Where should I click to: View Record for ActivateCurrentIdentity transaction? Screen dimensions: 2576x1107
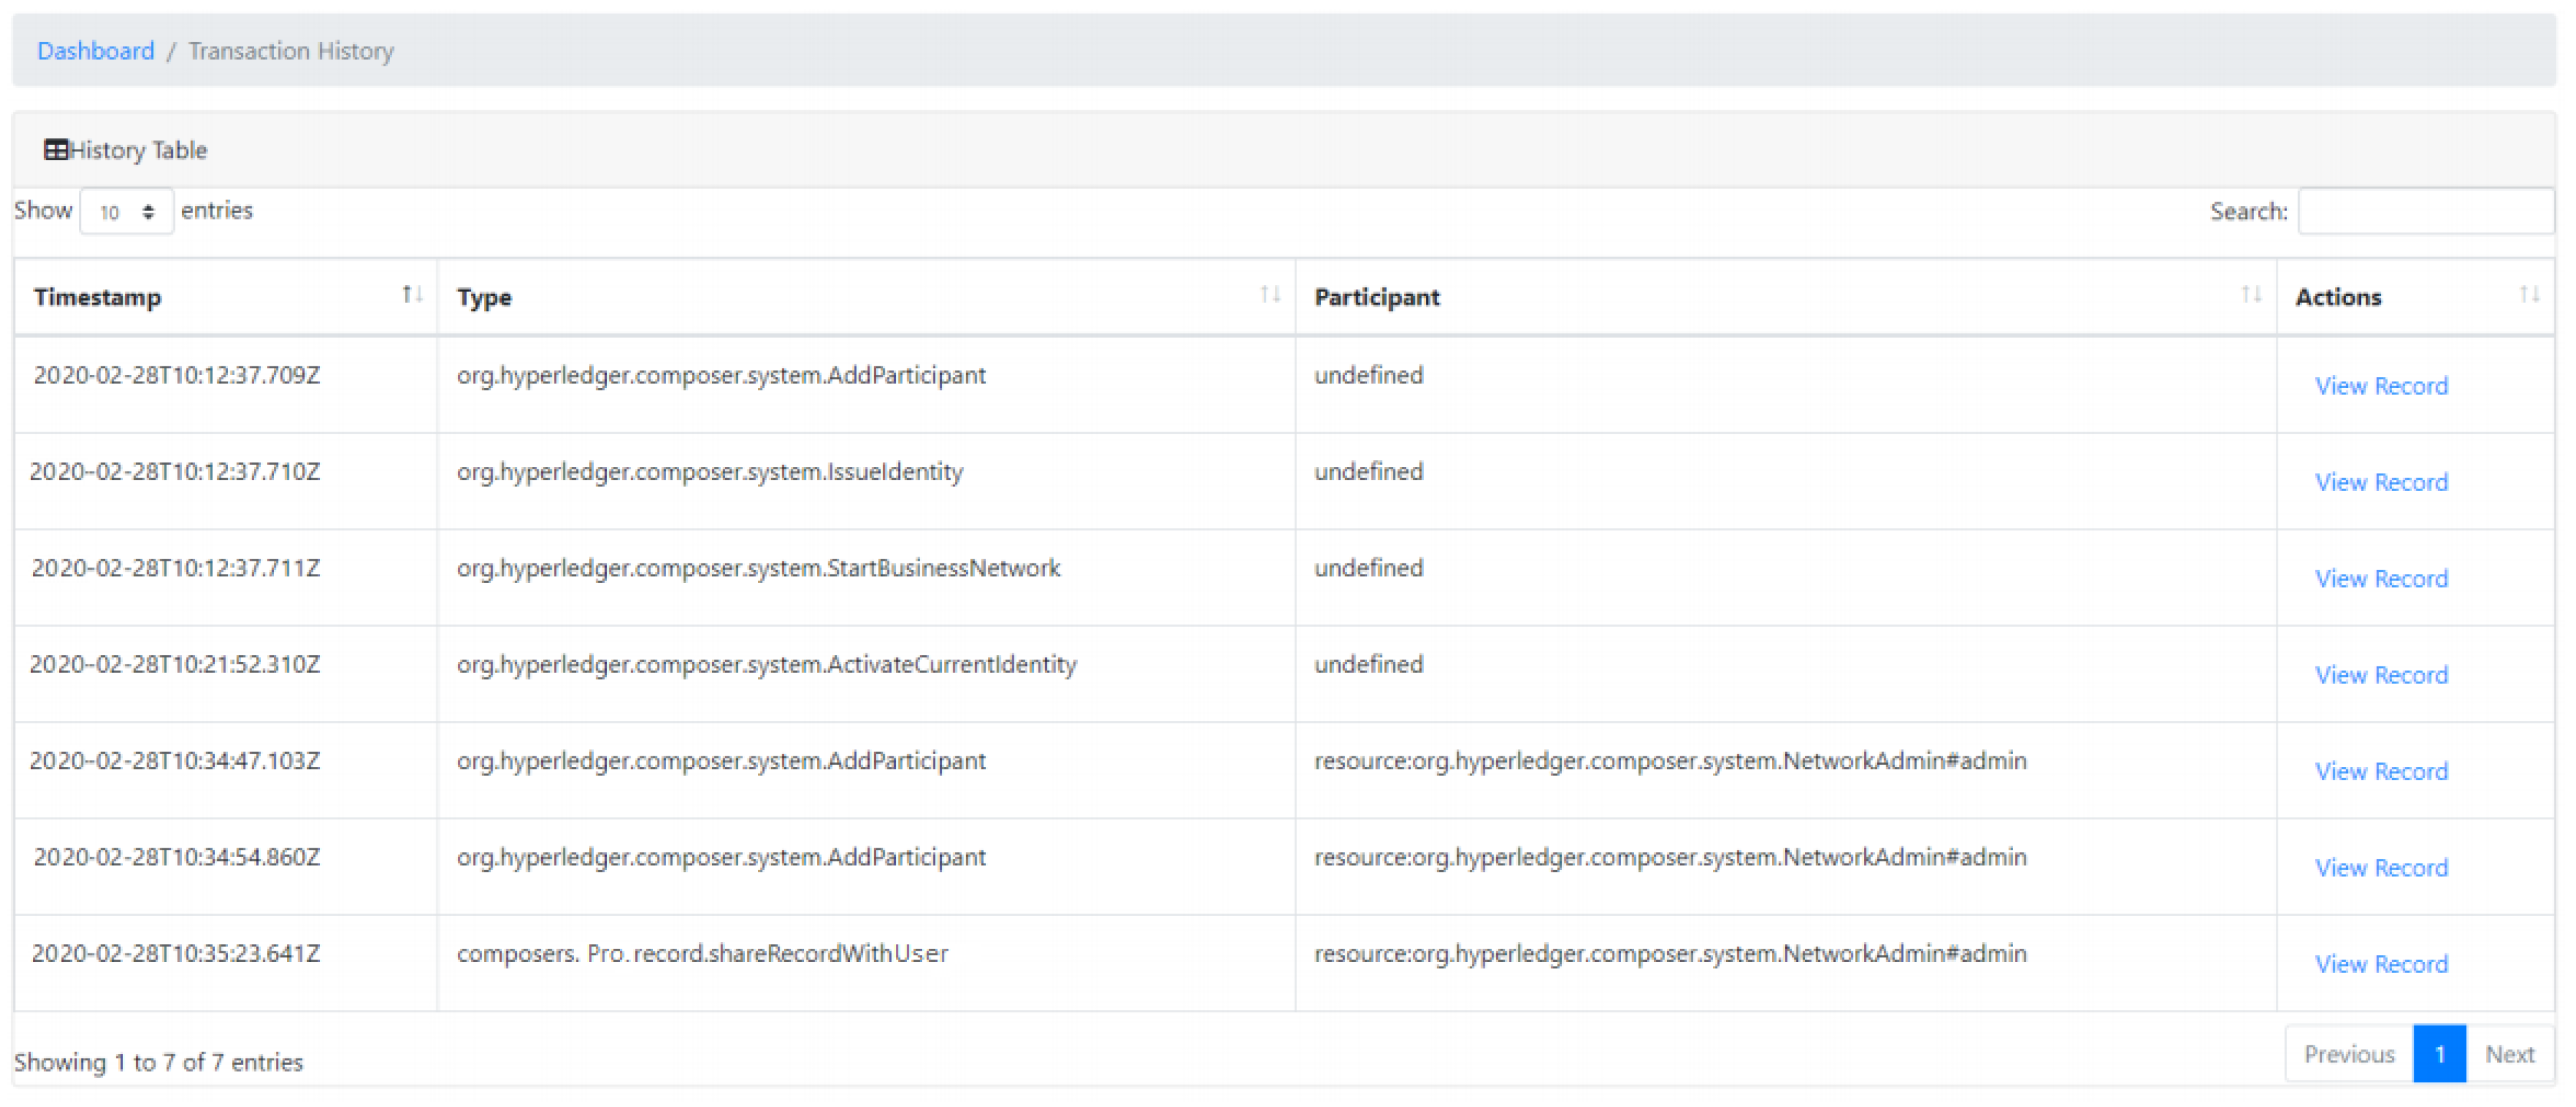pyautogui.click(x=2381, y=675)
